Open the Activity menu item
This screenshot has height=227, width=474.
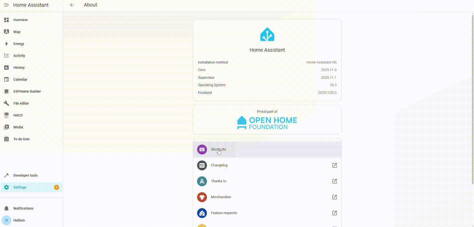click(31, 56)
